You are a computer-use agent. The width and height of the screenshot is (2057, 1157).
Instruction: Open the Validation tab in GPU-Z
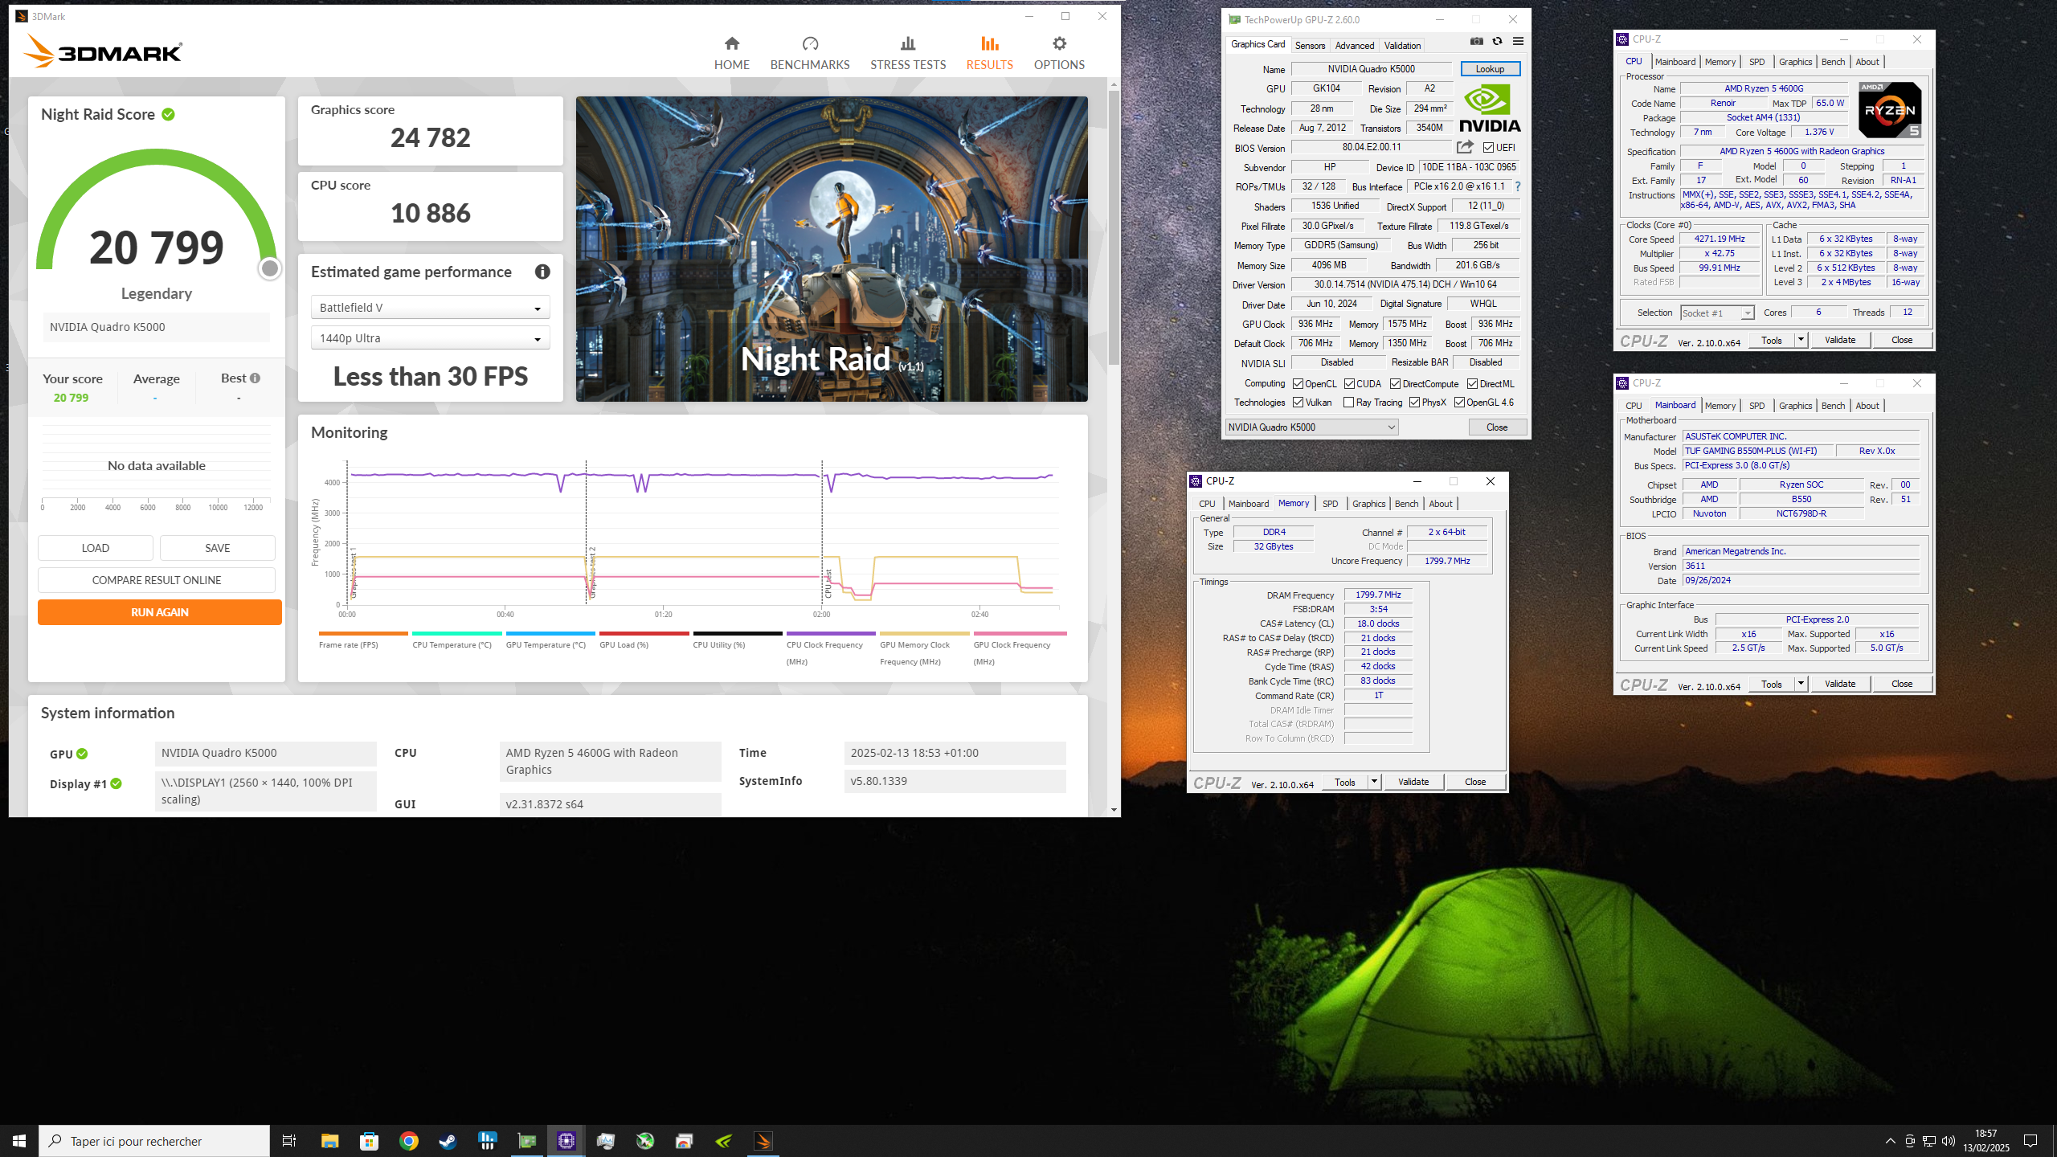[x=1402, y=45]
